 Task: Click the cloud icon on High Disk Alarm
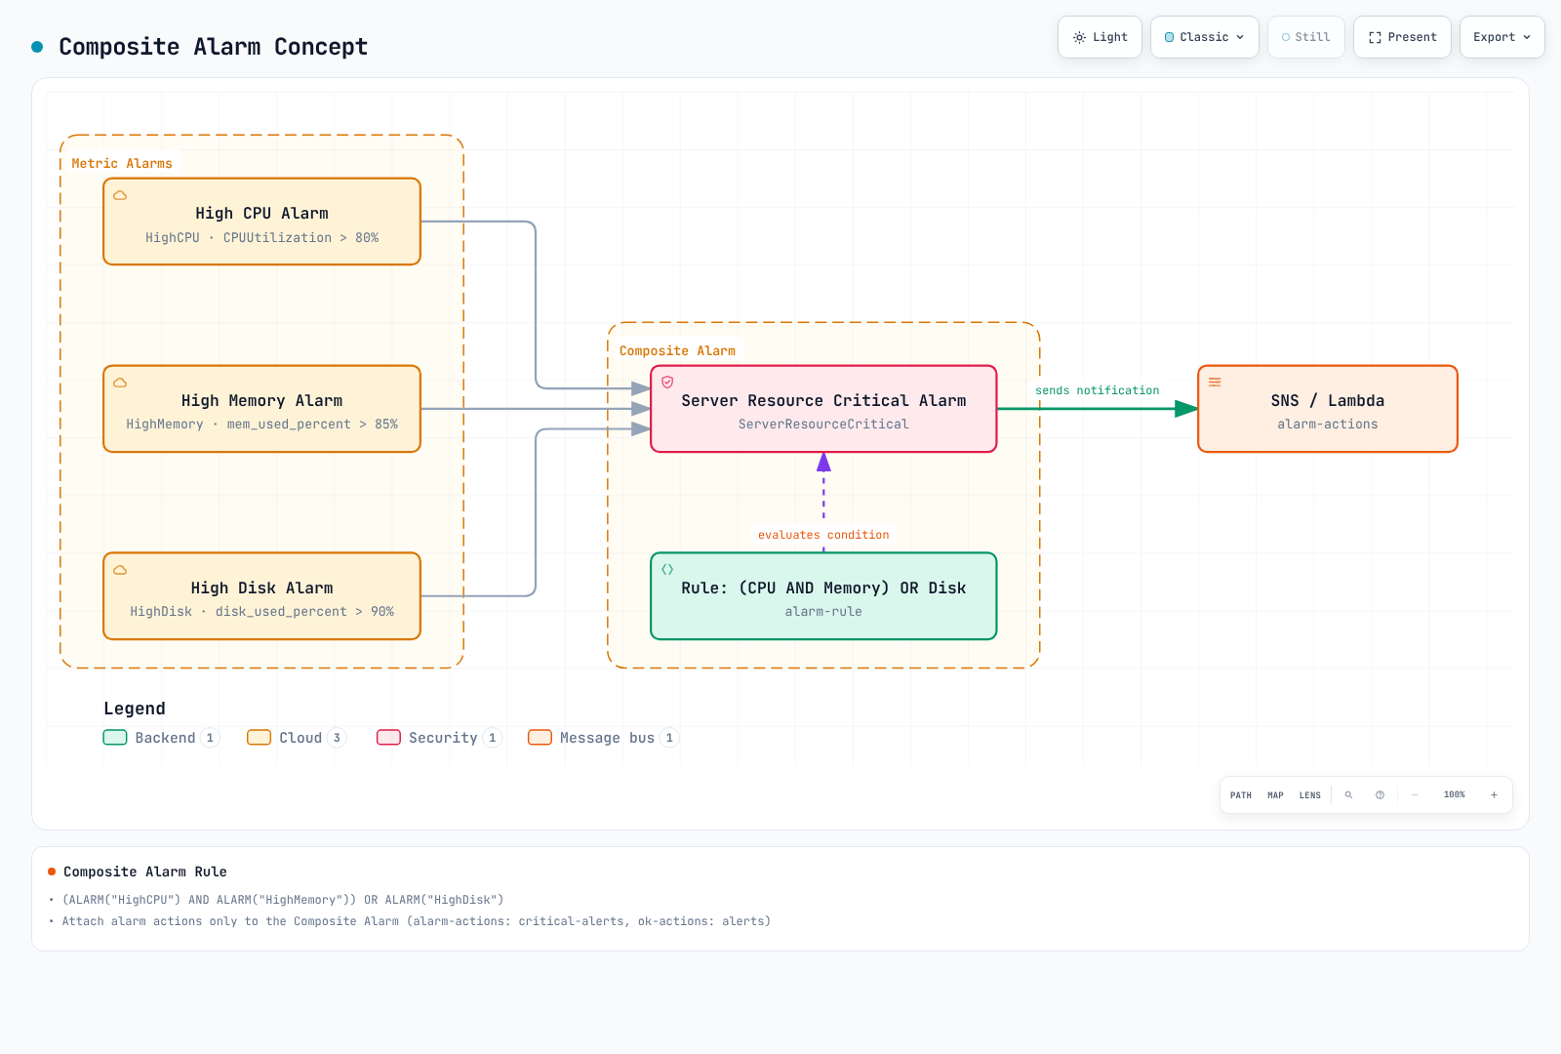120,570
